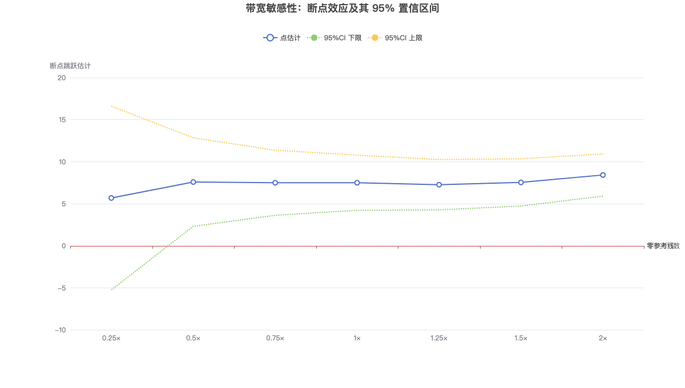
Task: Click the yellow 95%CI 上限 legend dot
Action: (x=375, y=38)
